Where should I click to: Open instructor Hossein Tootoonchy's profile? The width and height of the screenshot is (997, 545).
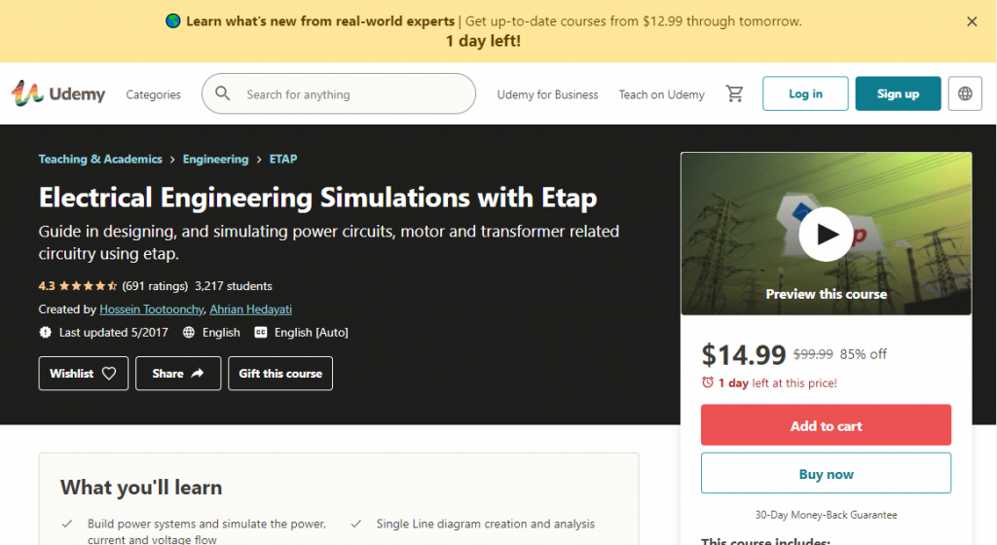pos(151,309)
